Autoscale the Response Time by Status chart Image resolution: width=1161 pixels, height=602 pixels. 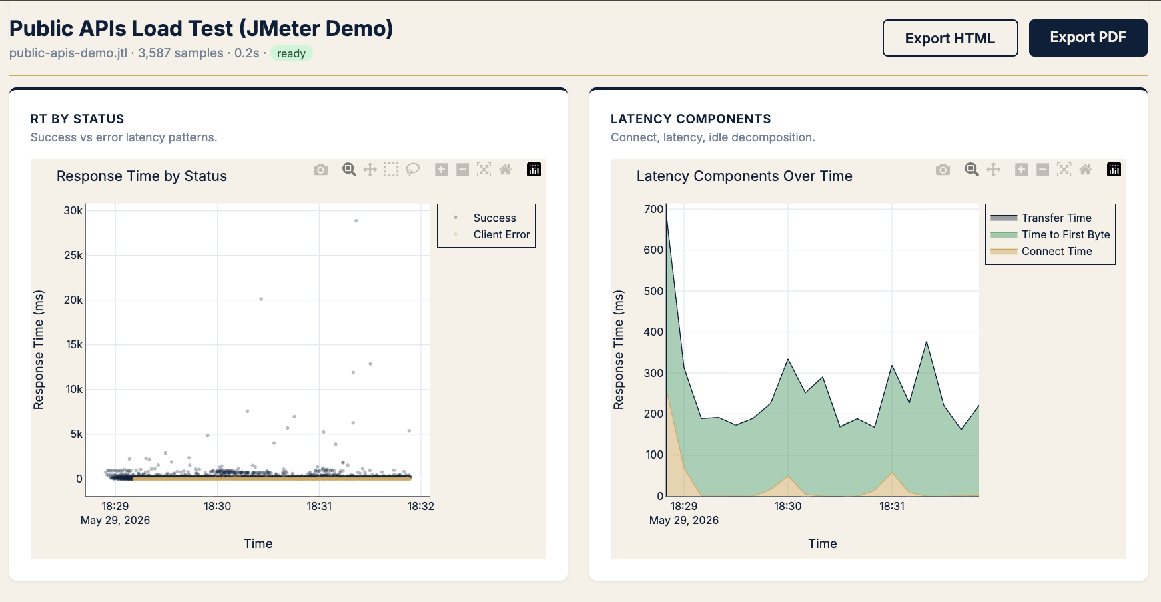(x=484, y=170)
